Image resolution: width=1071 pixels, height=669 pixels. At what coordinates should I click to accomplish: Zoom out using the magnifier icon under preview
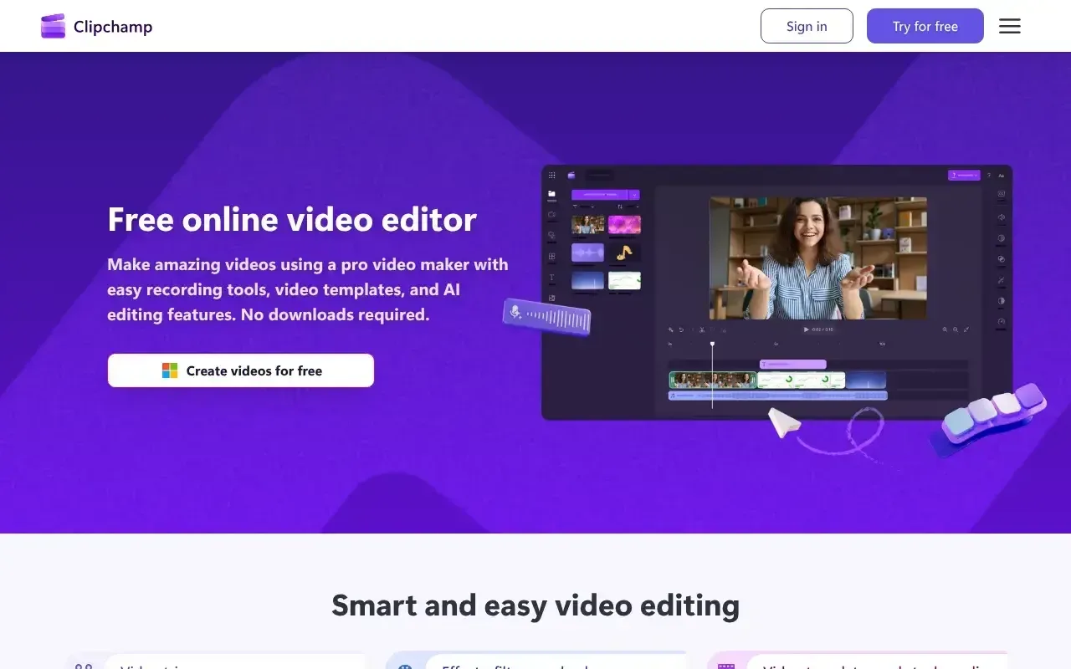tap(956, 329)
